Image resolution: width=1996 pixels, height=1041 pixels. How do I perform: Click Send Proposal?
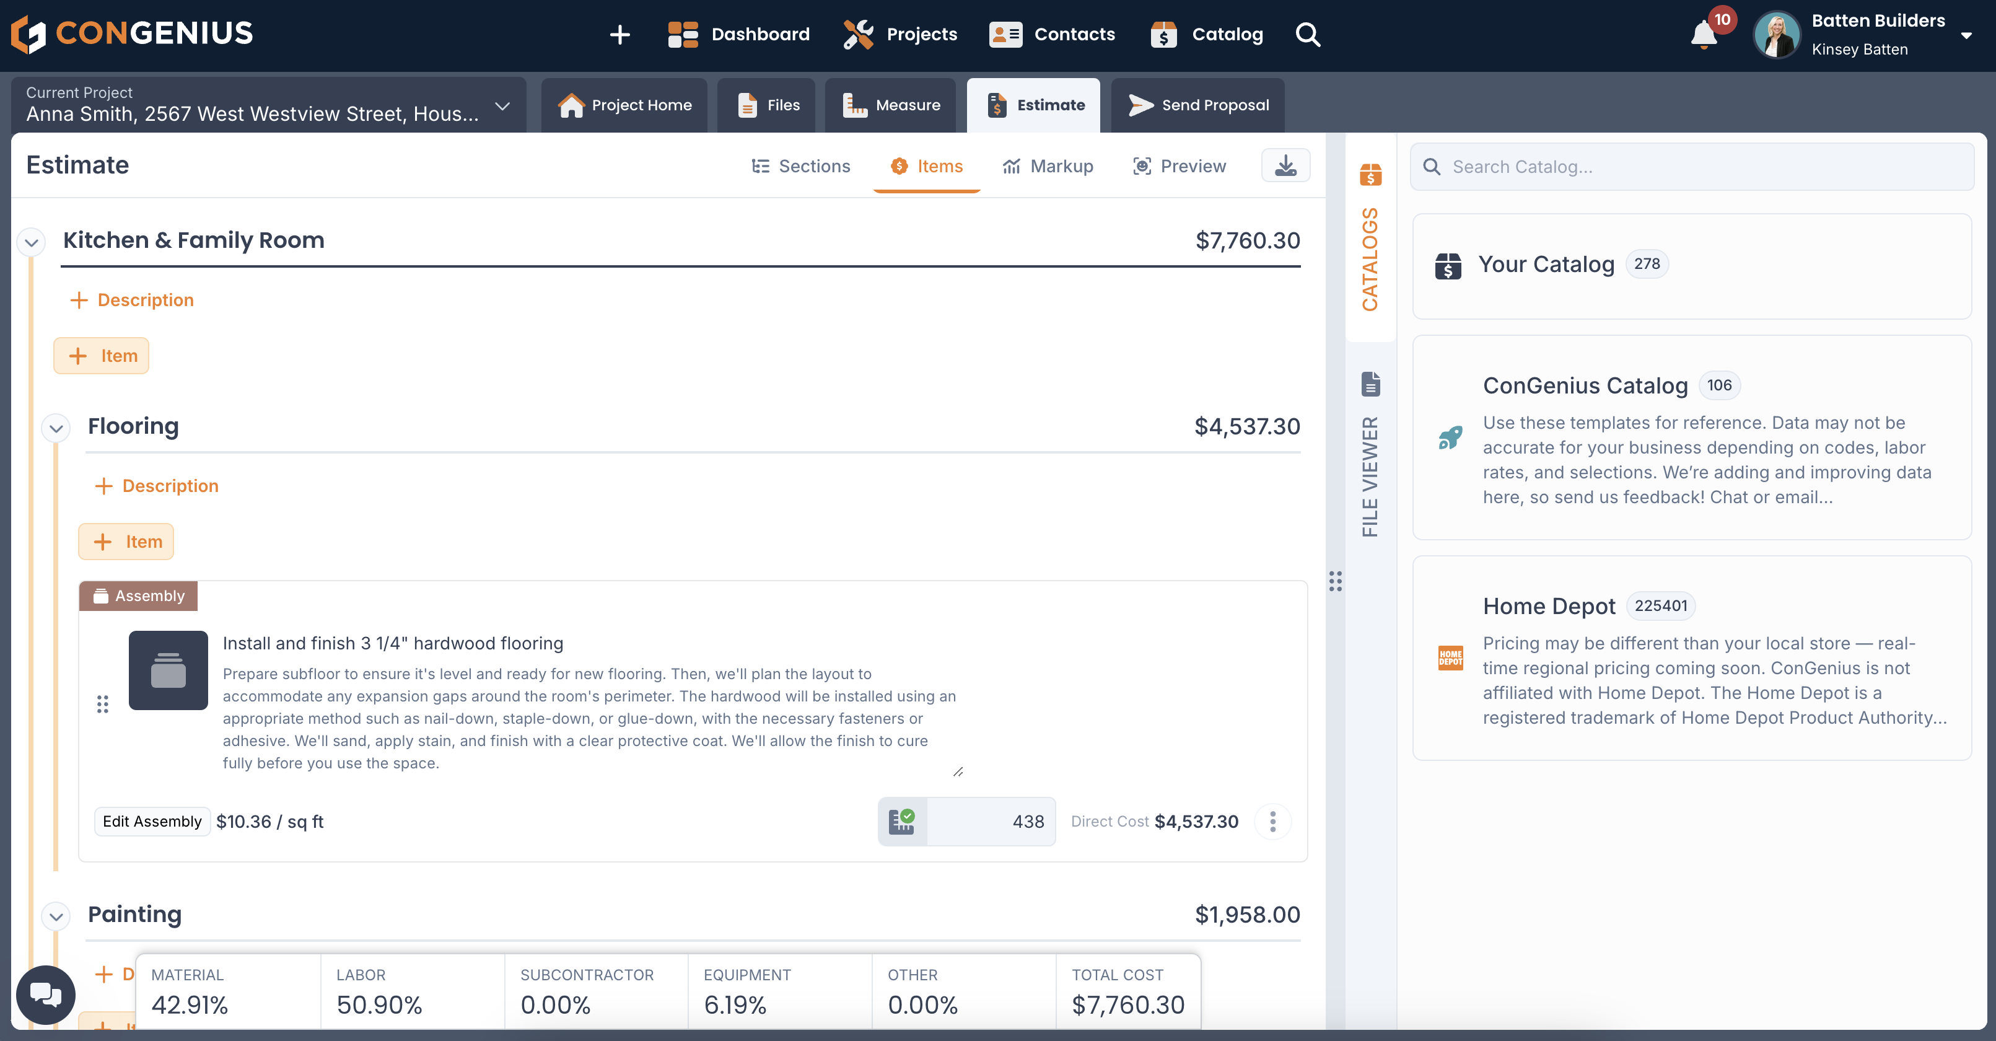click(1198, 105)
